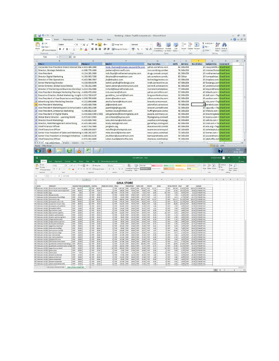The width and height of the screenshot is (279, 361).
Task: Select Format Painter in the upper Excel window
Action: (49, 50)
